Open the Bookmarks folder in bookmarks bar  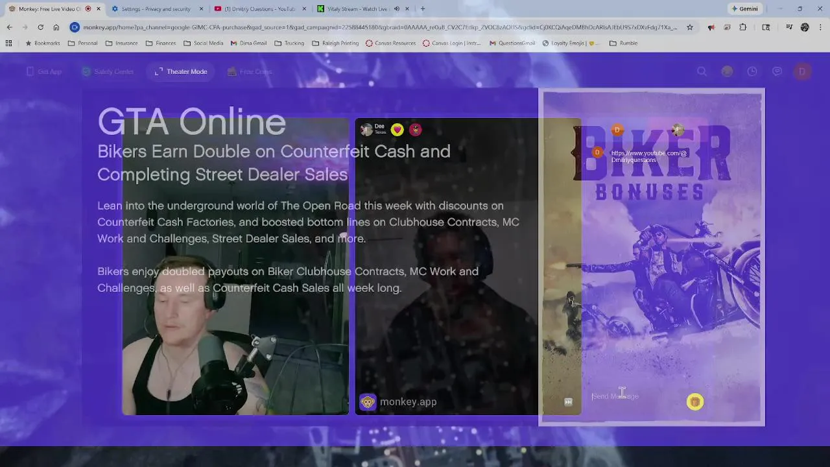pyautogui.click(x=42, y=43)
